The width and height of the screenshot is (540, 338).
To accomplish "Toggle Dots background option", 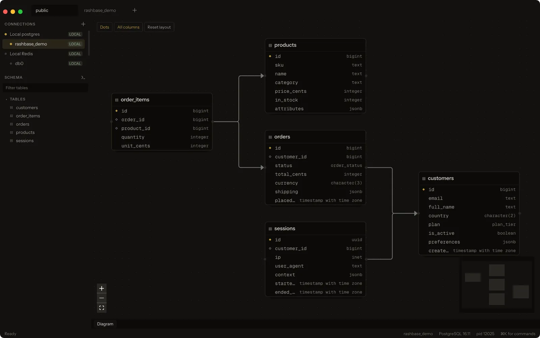I will pyautogui.click(x=105, y=27).
